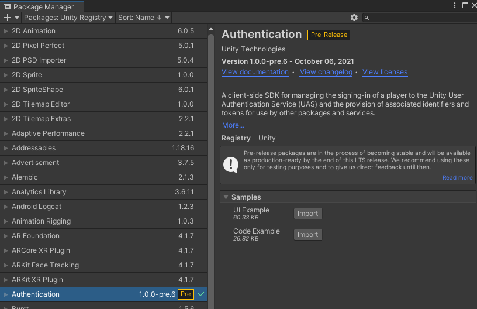The width and height of the screenshot is (477, 309).
Task: Expand the Addressables package versions arrow
Action: coord(6,148)
